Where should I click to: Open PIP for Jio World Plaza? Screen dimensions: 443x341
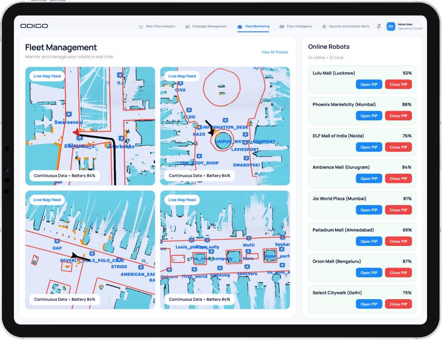click(370, 210)
